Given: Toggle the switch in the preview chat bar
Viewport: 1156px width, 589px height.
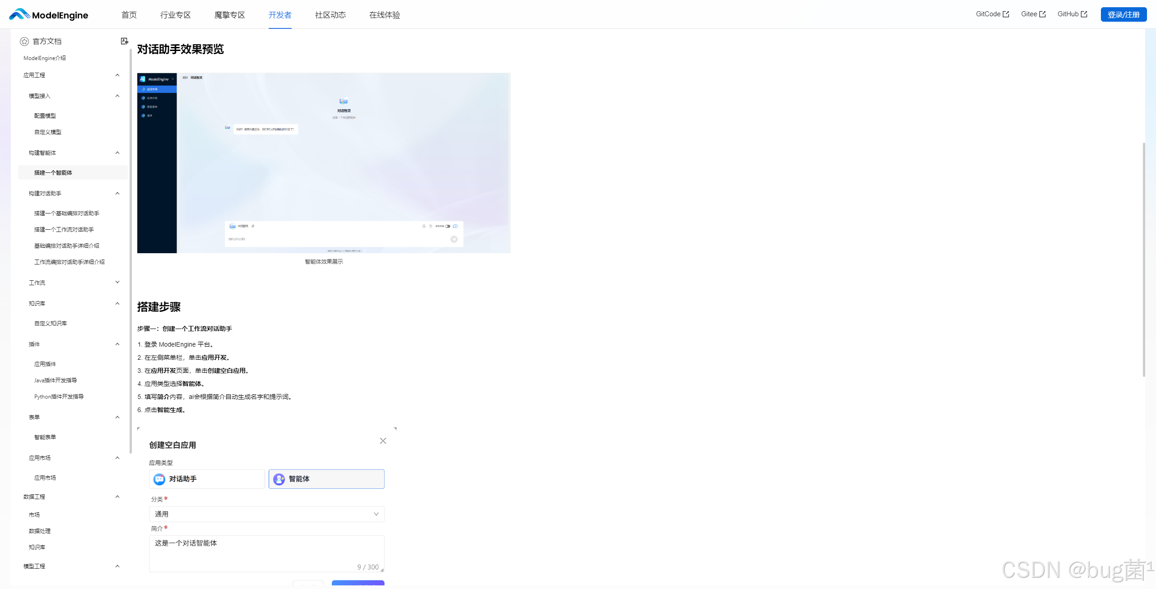Looking at the screenshot, I should (x=447, y=226).
